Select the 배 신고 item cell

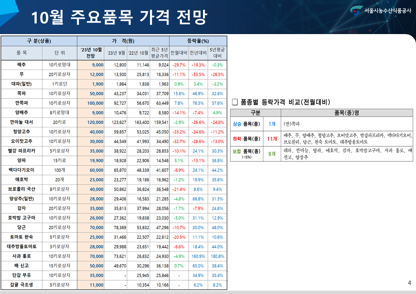[21, 265]
